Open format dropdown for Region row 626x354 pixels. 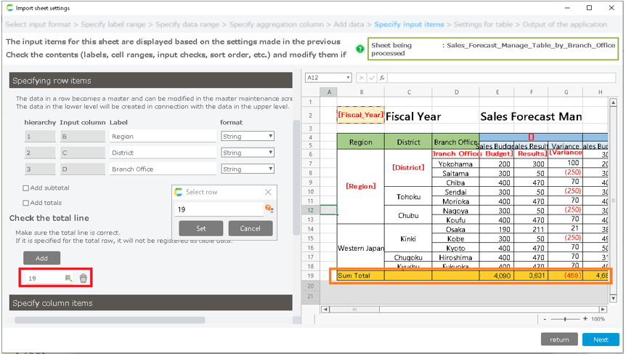coord(248,136)
